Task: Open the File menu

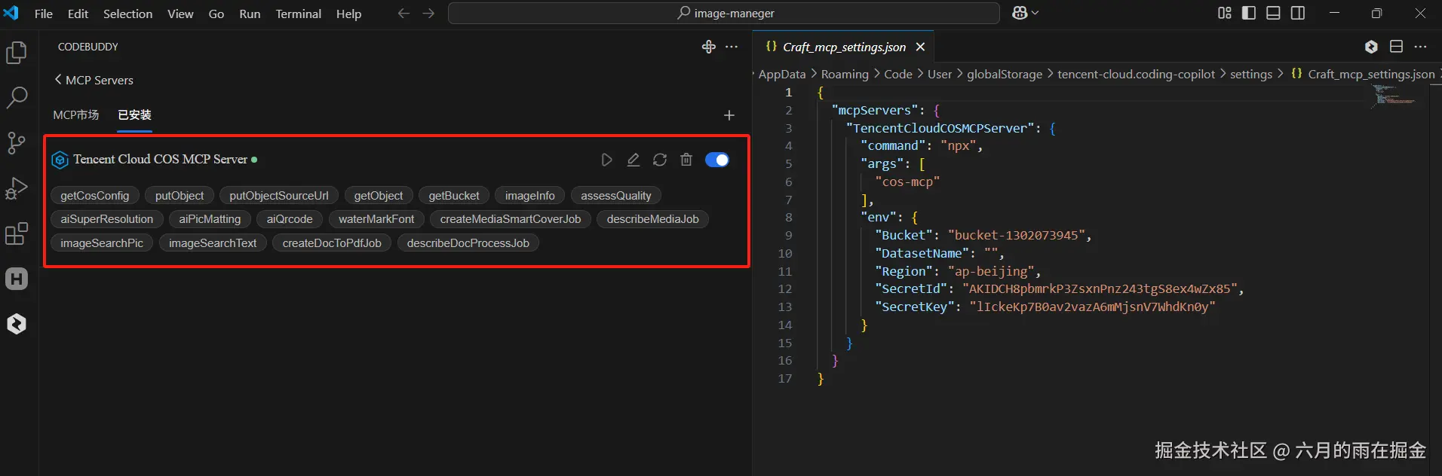Action: pos(44,14)
